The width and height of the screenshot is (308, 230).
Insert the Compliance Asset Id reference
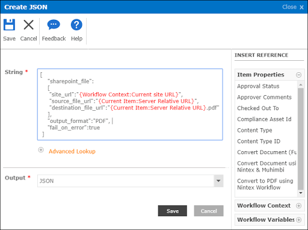pyautogui.click(x=264, y=119)
